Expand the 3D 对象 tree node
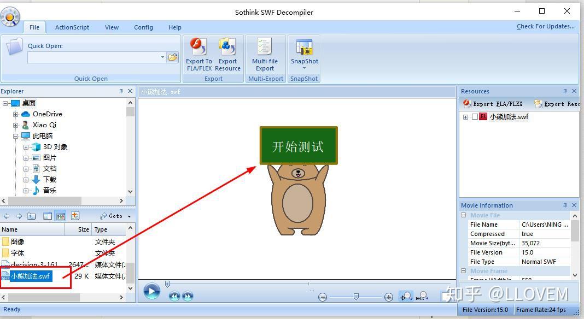This screenshot has width=584, height=319. tap(26, 147)
